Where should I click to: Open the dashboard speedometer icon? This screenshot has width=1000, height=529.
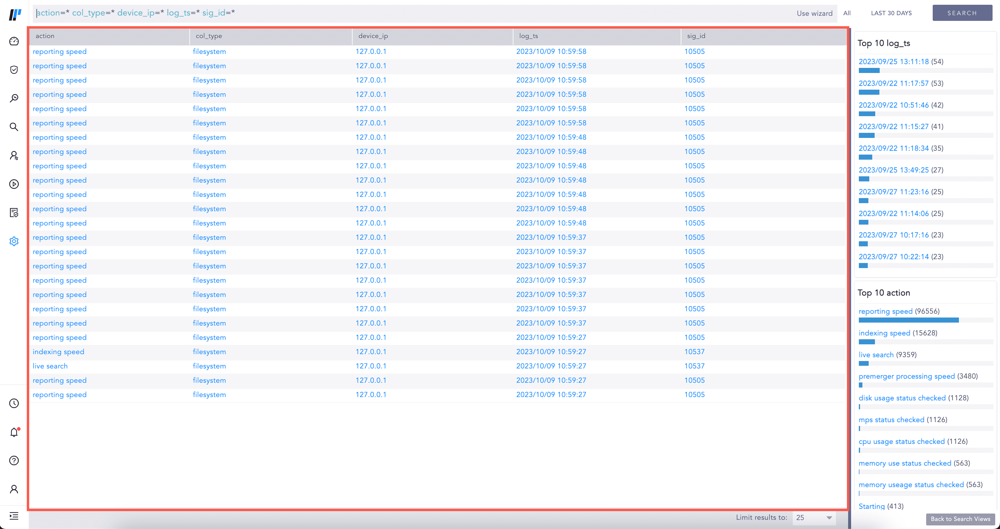click(x=14, y=41)
